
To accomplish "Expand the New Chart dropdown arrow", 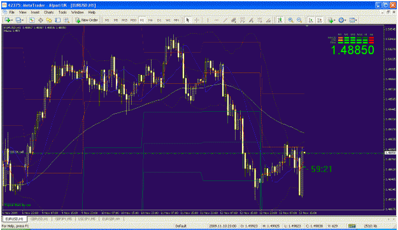I will (11, 20).
